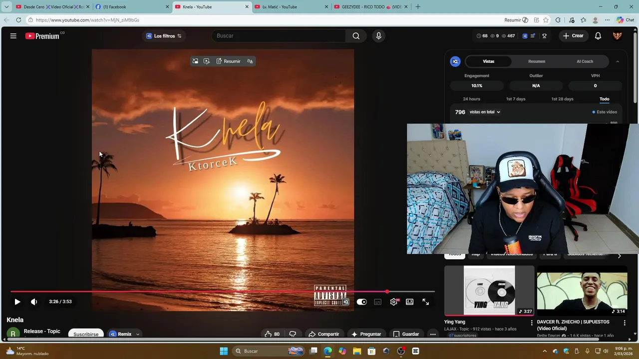The image size is (639, 359).
Task: Switch to the Vistas tab
Action: pyautogui.click(x=489, y=61)
